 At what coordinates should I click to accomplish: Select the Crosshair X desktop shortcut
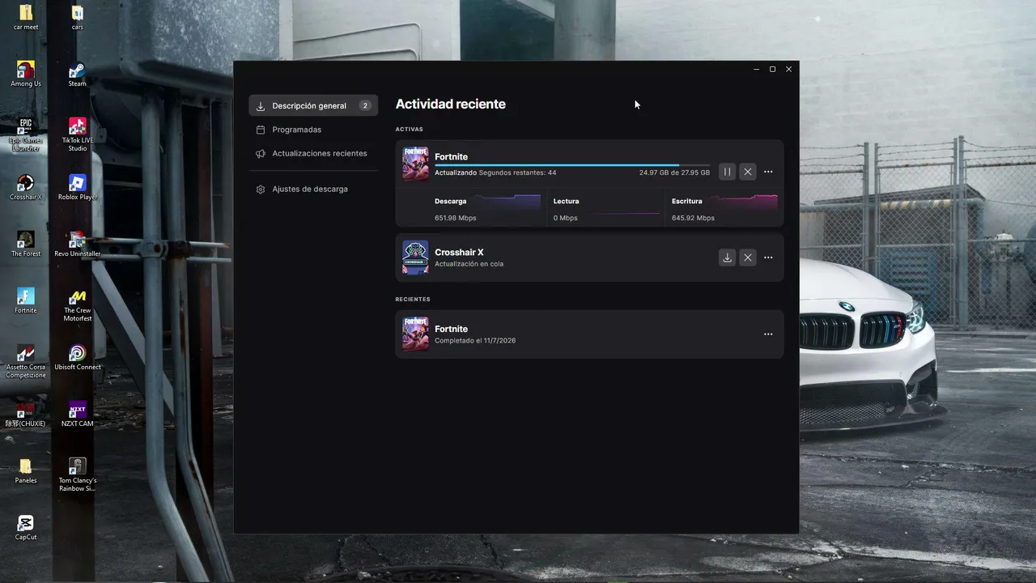pos(26,188)
